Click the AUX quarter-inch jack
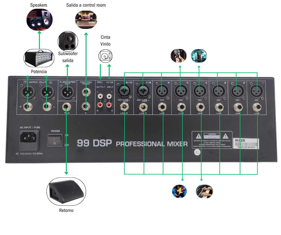Screen dimensions: 281x235 (x=66, y=107)
